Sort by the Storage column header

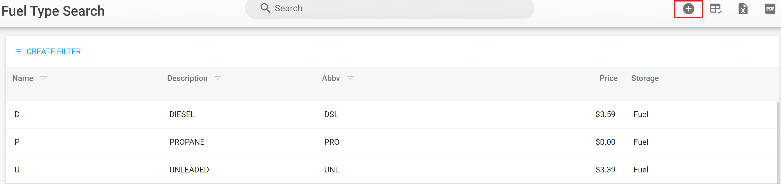click(645, 78)
